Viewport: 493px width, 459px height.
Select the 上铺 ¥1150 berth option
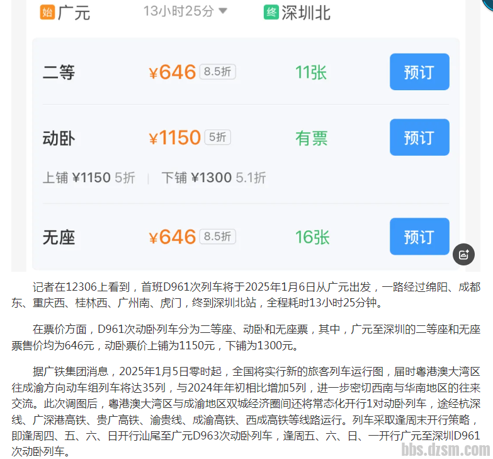pos(88,178)
